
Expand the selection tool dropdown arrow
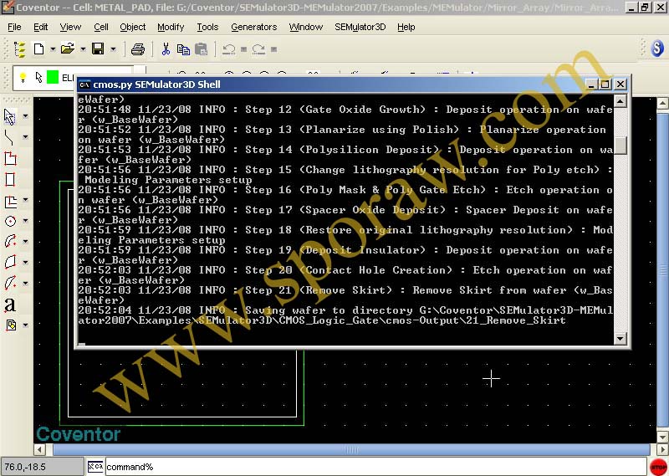25,115
